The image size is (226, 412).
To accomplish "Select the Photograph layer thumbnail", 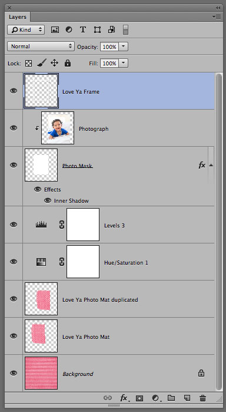I will point(58,128).
